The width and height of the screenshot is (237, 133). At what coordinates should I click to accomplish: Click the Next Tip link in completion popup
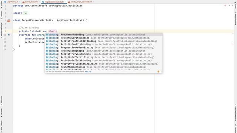[x=88, y=72]
